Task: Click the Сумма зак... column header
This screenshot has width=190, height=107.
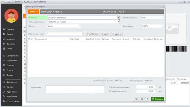Action: [x=148, y=39]
